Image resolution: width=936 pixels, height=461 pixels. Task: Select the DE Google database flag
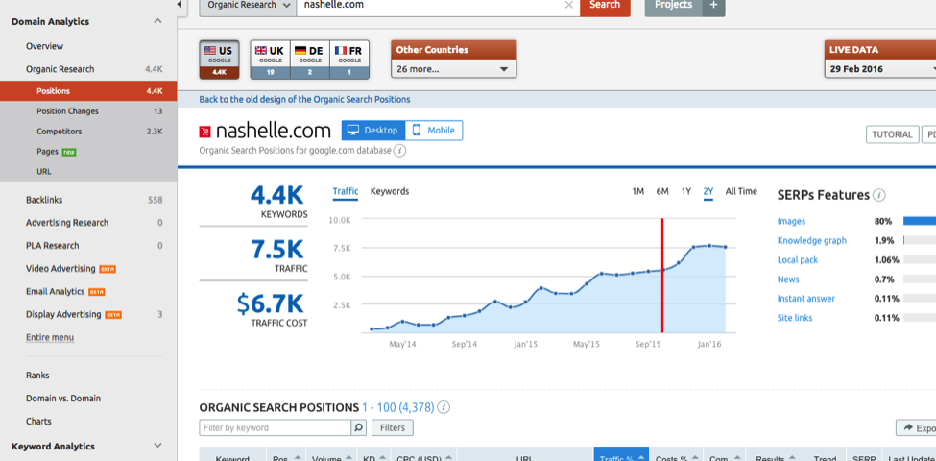pos(310,60)
